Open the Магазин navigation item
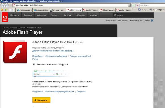This screenshot has height=108, width=165. coord(94,15)
